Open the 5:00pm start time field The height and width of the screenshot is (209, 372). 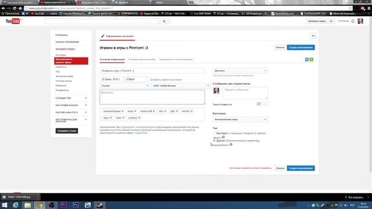pyautogui.click(x=135, y=79)
